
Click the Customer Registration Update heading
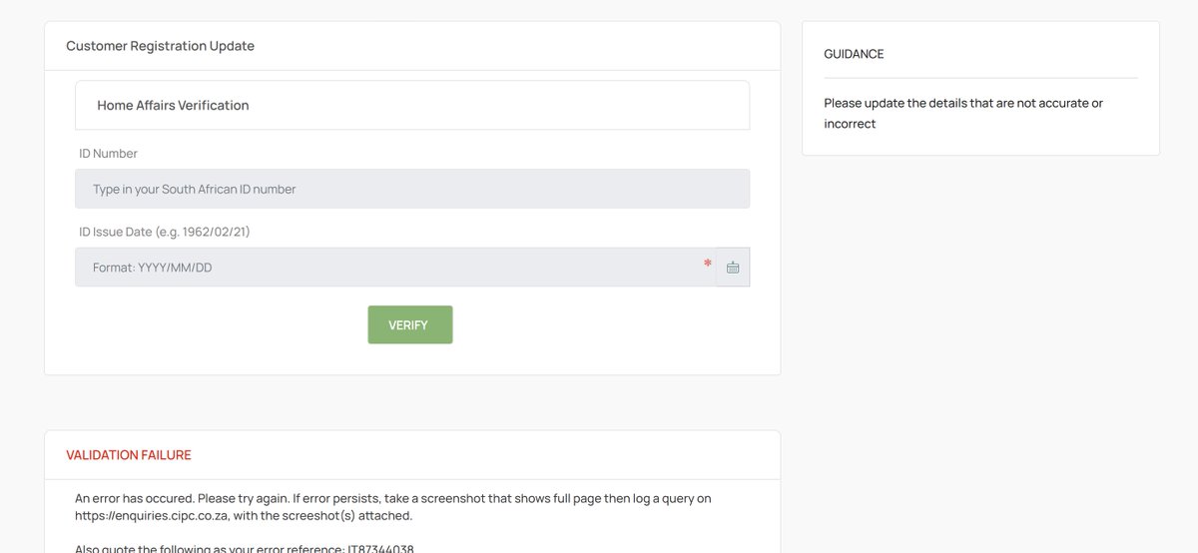pyautogui.click(x=160, y=46)
